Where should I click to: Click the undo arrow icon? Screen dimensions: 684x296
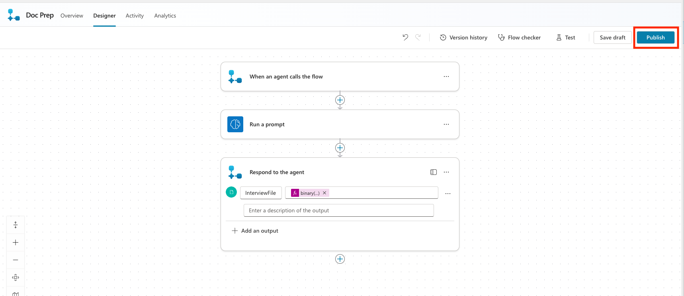(405, 37)
